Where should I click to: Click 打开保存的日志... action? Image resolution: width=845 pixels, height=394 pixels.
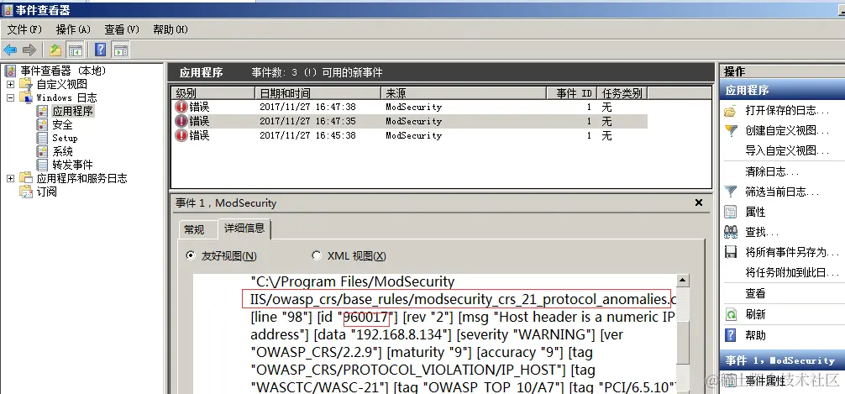point(787,111)
